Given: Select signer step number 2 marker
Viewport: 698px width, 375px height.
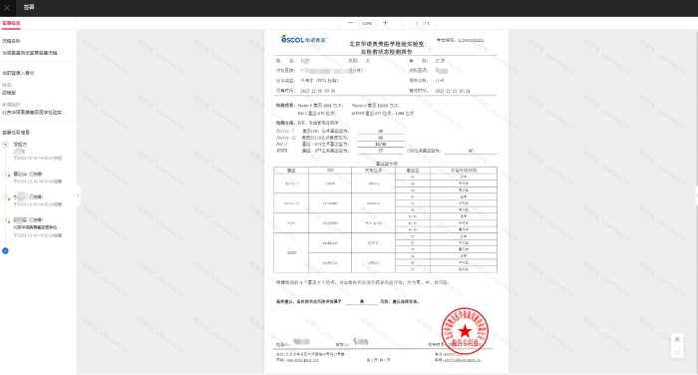Looking at the screenshot, I should pos(6,196).
